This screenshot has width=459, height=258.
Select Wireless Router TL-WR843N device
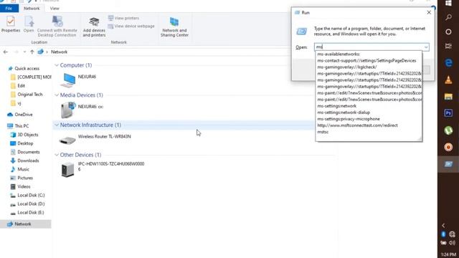(x=95, y=140)
